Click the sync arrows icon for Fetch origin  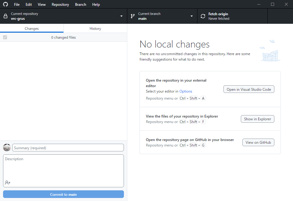click(x=203, y=16)
